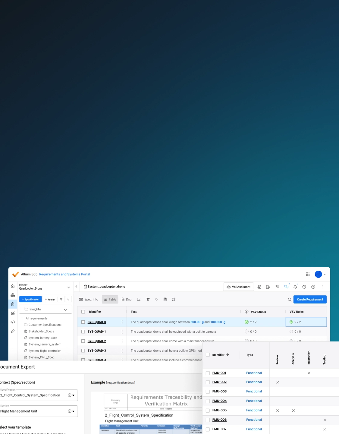Image resolution: width=339 pixels, height=434 pixels.
Task: Click the notifications bell icon
Action: (295, 287)
